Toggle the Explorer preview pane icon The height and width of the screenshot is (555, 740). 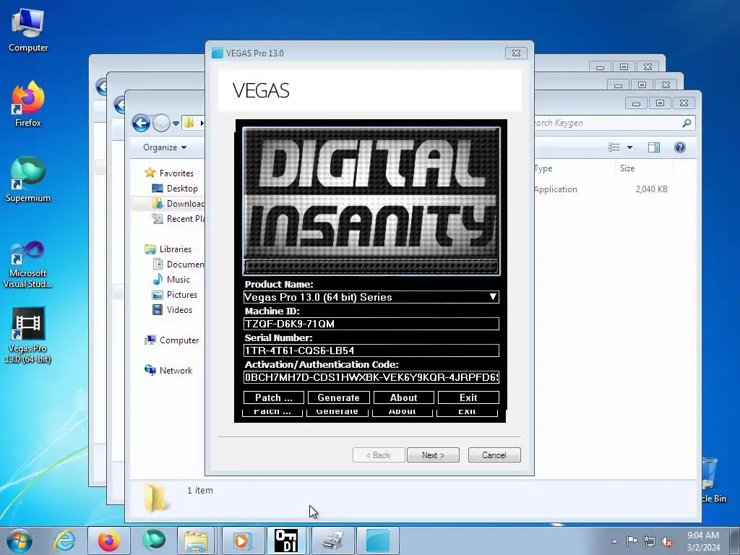point(653,147)
